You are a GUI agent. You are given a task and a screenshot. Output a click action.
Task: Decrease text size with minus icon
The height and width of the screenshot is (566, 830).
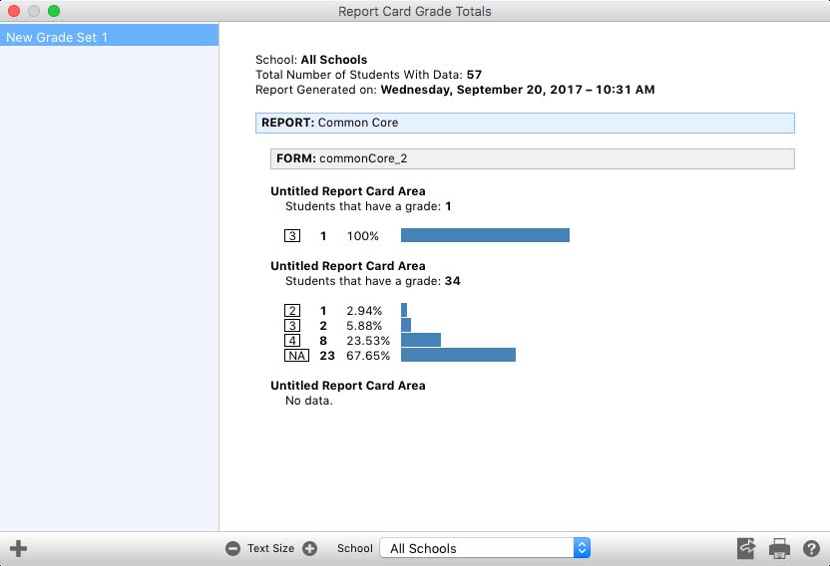pyautogui.click(x=232, y=548)
